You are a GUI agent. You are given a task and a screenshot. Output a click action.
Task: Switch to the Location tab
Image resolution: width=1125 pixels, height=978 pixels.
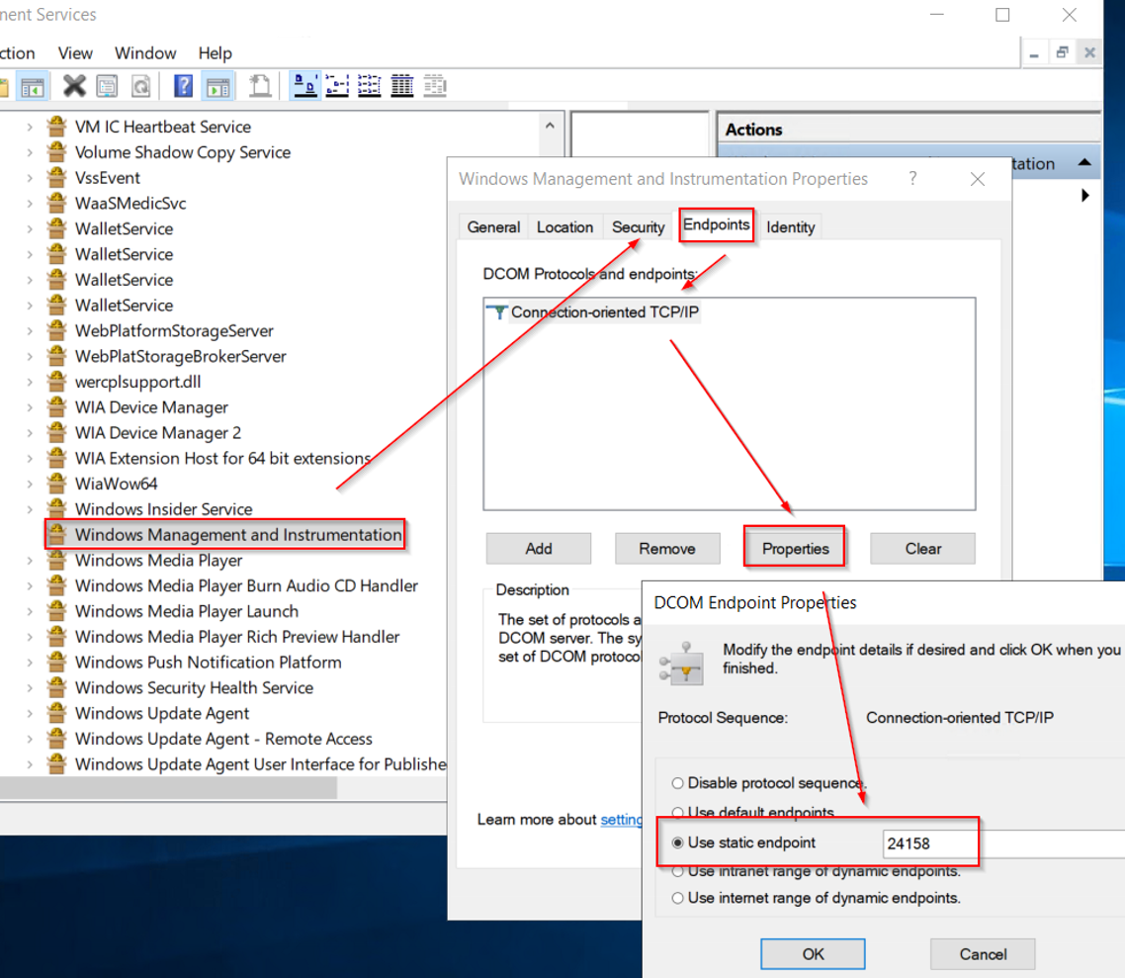tap(564, 227)
